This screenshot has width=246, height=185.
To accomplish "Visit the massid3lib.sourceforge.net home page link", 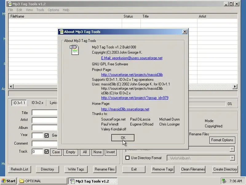I will (x=125, y=109).
